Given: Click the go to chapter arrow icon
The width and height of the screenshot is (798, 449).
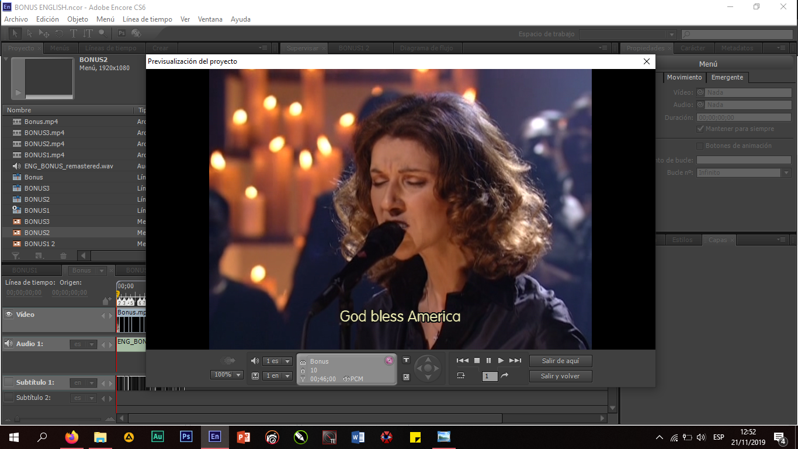Looking at the screenshot, I should (x=505, y=376).
